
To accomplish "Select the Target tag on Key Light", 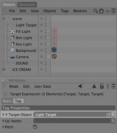I will tap(54, 43).
